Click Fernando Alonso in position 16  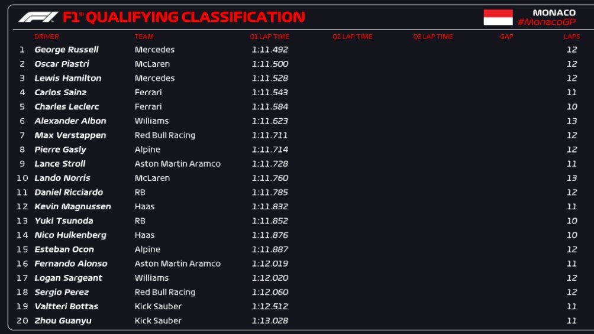point(70,264)
